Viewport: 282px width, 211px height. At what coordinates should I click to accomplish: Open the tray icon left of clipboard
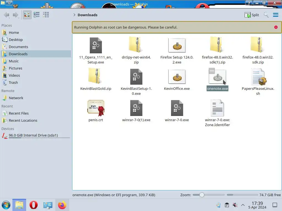(218, 205)
